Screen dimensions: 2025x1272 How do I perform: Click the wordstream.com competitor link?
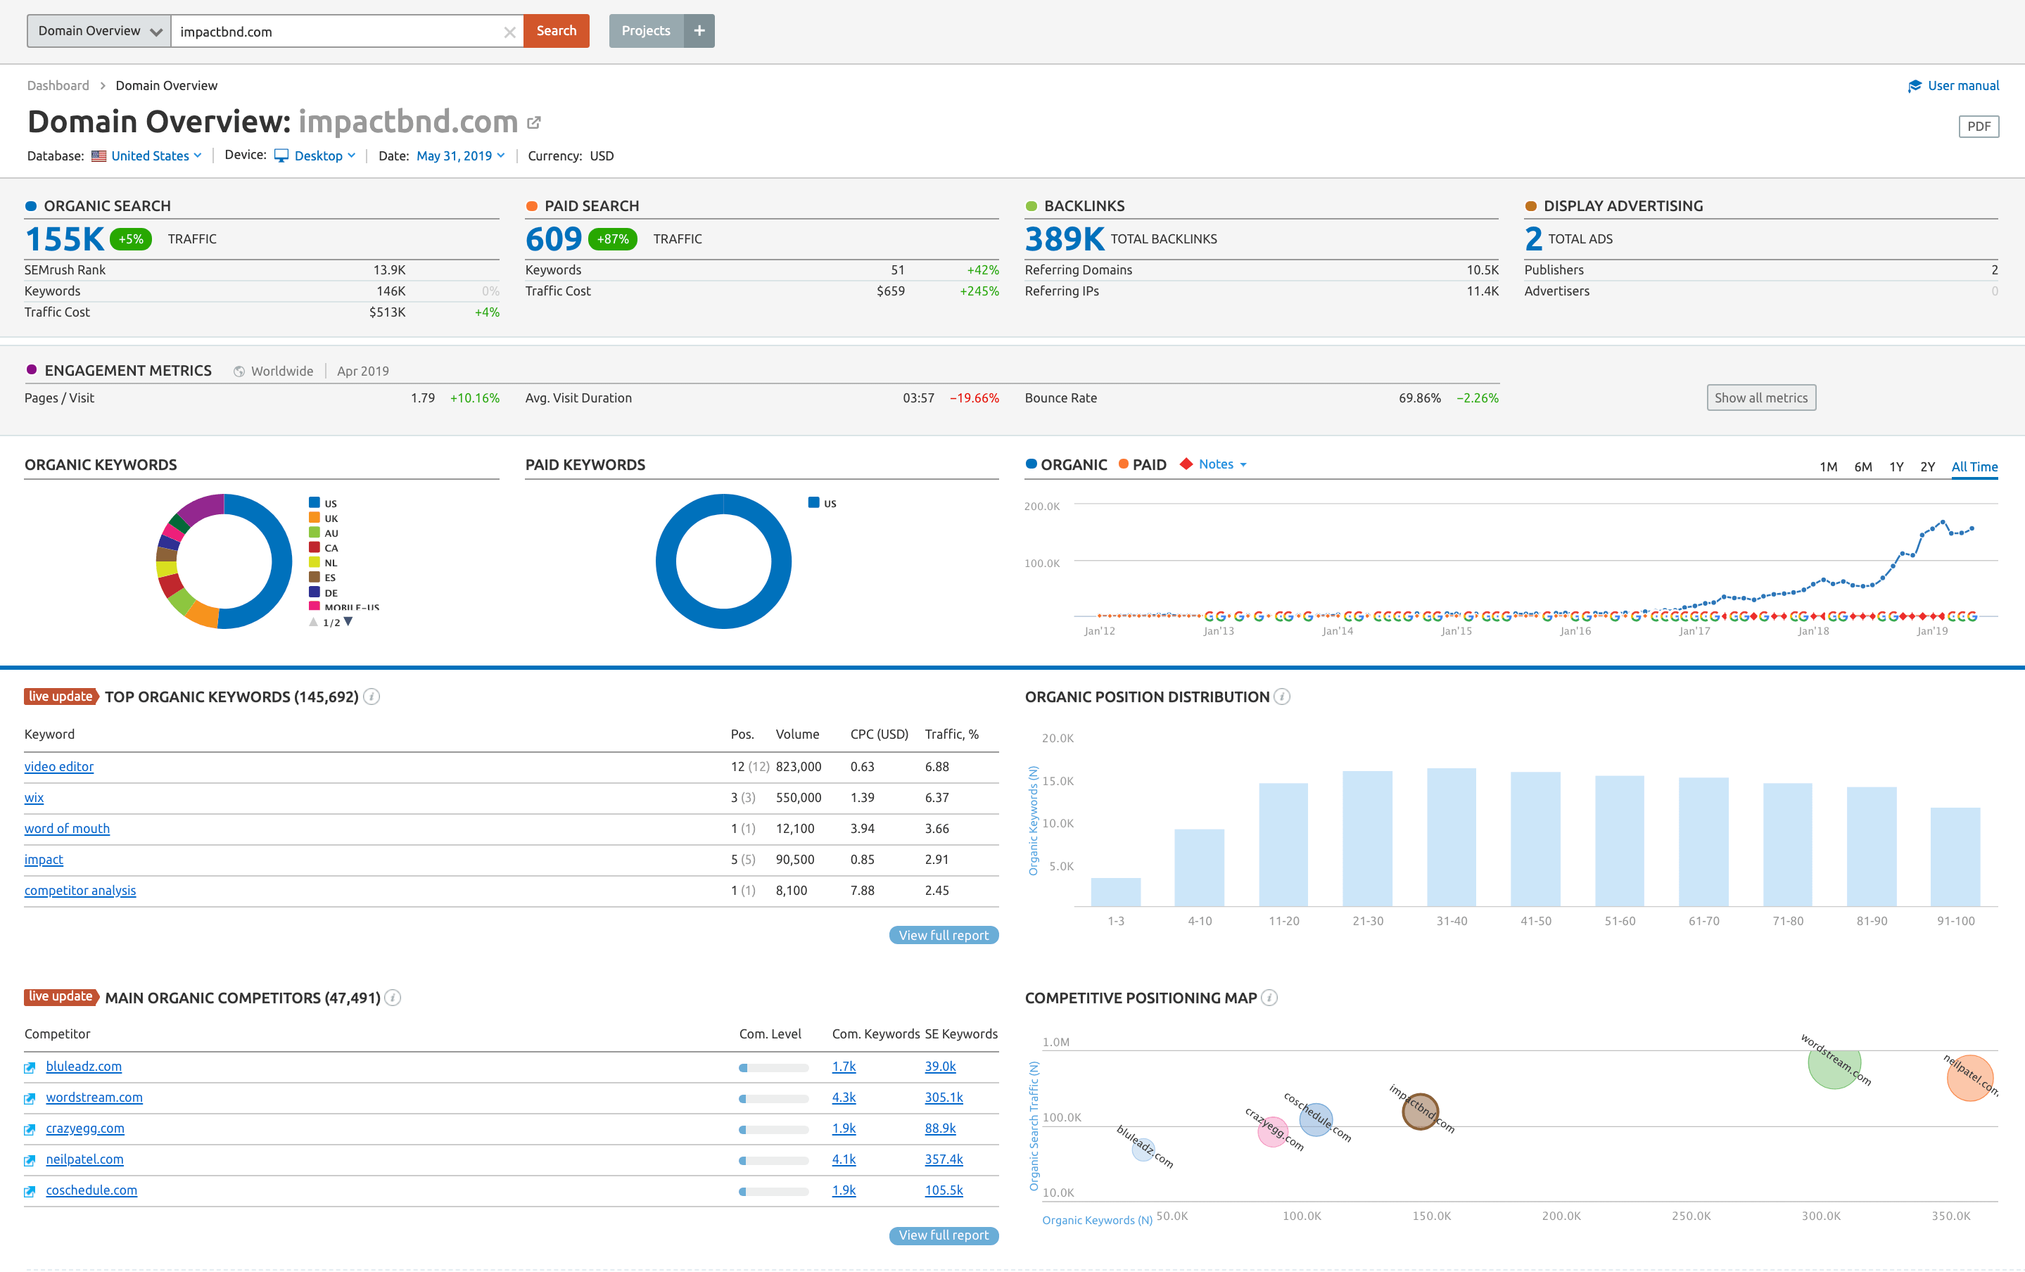[x=94, y=1096]
